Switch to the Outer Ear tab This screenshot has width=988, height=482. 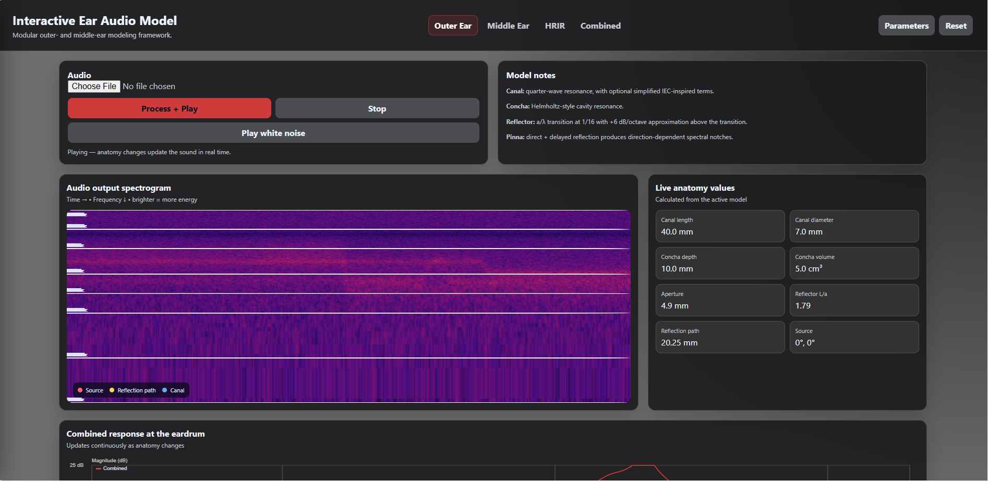(453, 26)
